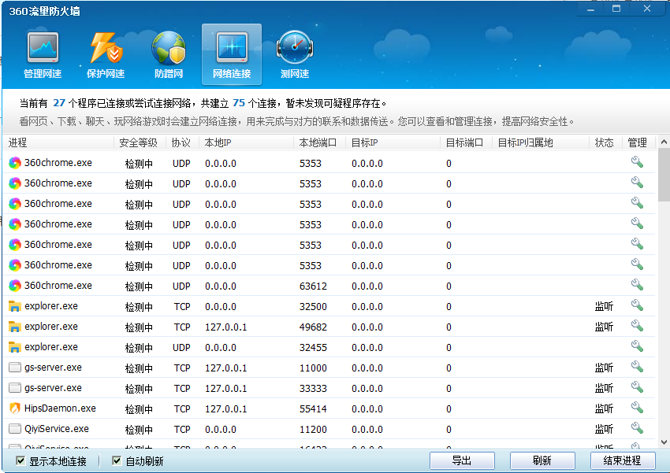
Task: Click the 协议 column header
Action: tap(182, 142)
